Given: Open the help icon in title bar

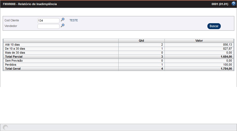Looking at the screenshot, I should 234,4.
